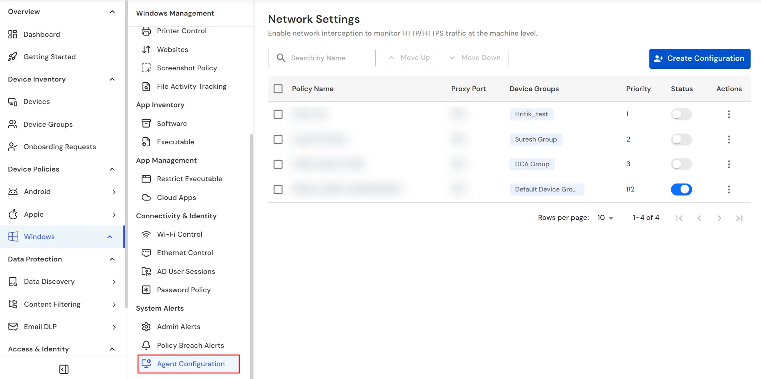Open the Printer Control page
The image size is (761, 379).
(x=182, y=31)
